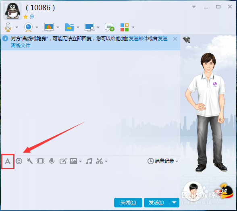237x211 pixels.
Task: Send a window shake nudge
Action: tap(40, 161)
